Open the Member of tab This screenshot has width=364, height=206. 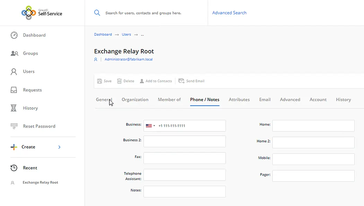pyautogui.click(x=169, y=100)
